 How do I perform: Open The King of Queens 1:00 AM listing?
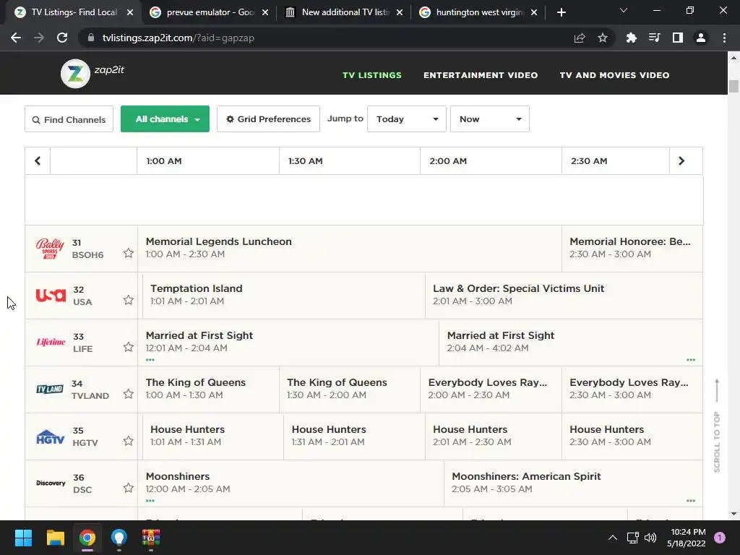[209, 390]
